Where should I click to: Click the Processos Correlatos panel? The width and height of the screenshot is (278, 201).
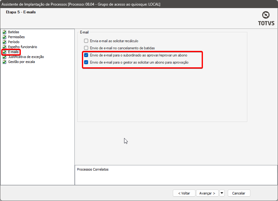pos(176,175)
